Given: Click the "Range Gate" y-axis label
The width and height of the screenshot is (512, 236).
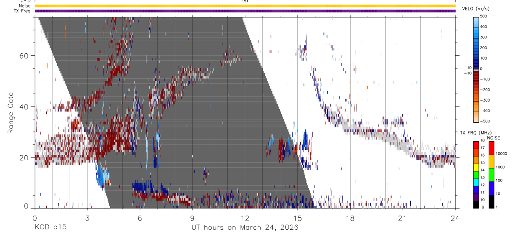Looking at the screenshot, I should tap(11, 112).
